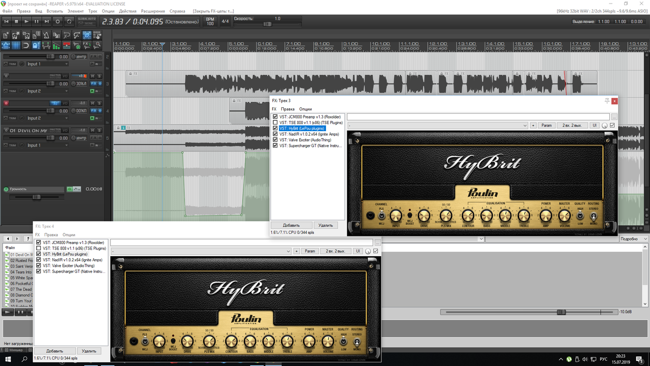Toggle the snap magnet toolbar icon
The width and height of the screenshot is (650, 366).
26,45
